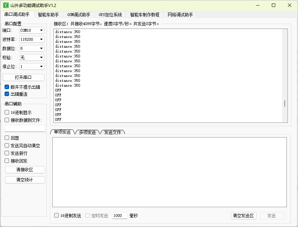The width and height of the screenshot is (298, 227).
Task: Enable 16进制显示 checkbox
Action: coord(7,112)
